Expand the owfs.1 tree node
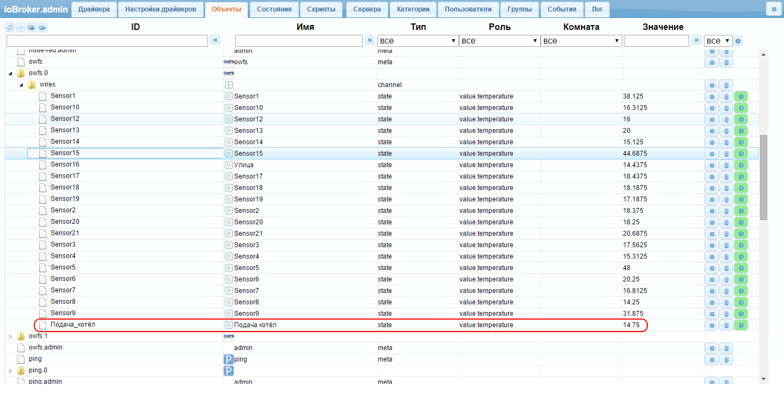Image resolution: width=784 pixels, height=398 pixels. click(x=10, y=336)
